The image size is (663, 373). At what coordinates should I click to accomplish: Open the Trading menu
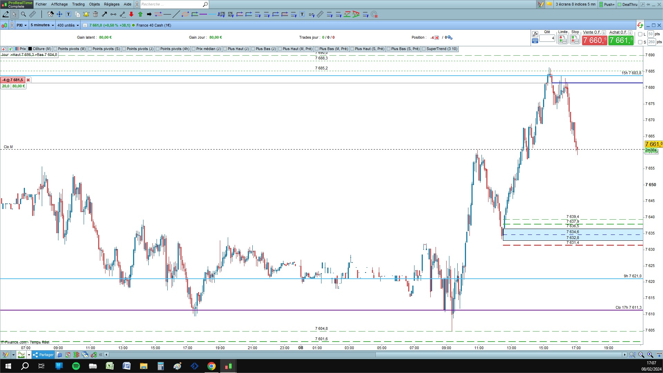78,4
